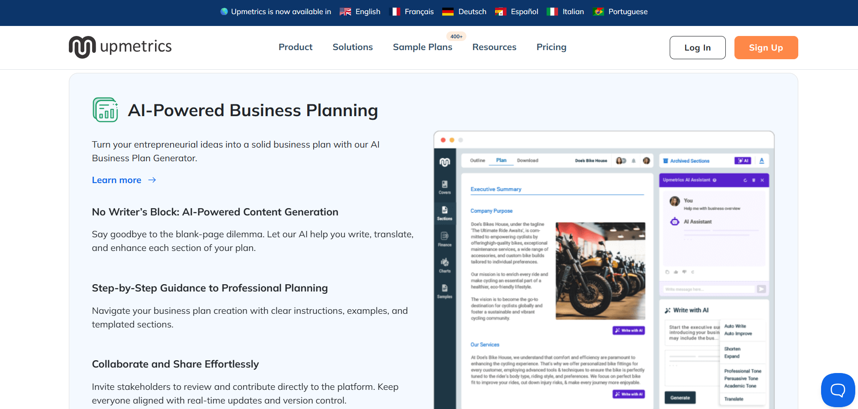The image size is (858, 409).
Task: Open the Solutions navigation menu
Action: point(352,47)
